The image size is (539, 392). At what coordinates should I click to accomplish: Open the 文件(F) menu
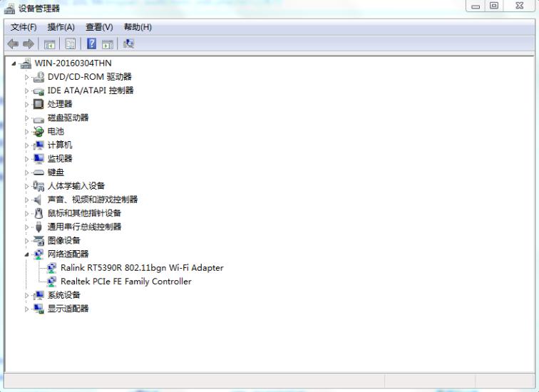click(24, 27)
